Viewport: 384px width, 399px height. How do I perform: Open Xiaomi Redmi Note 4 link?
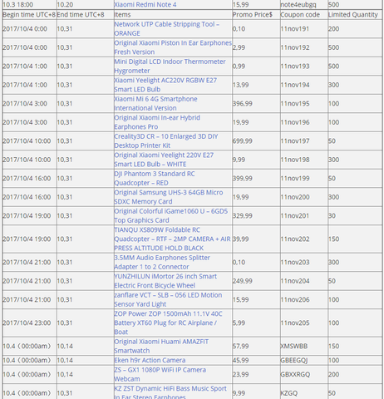pyautogui.click(x=145, y=4)
